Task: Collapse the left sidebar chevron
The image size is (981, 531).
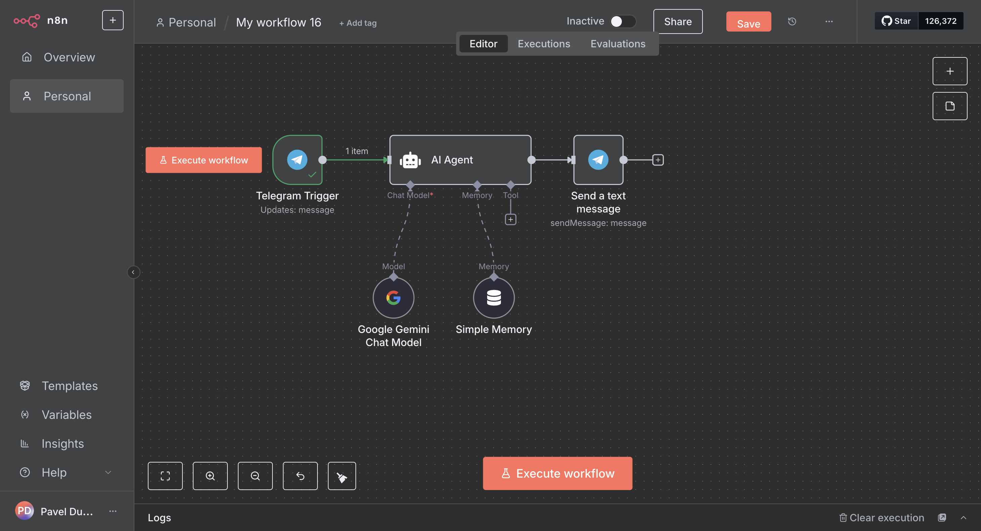Action: (x=133, y=272)
